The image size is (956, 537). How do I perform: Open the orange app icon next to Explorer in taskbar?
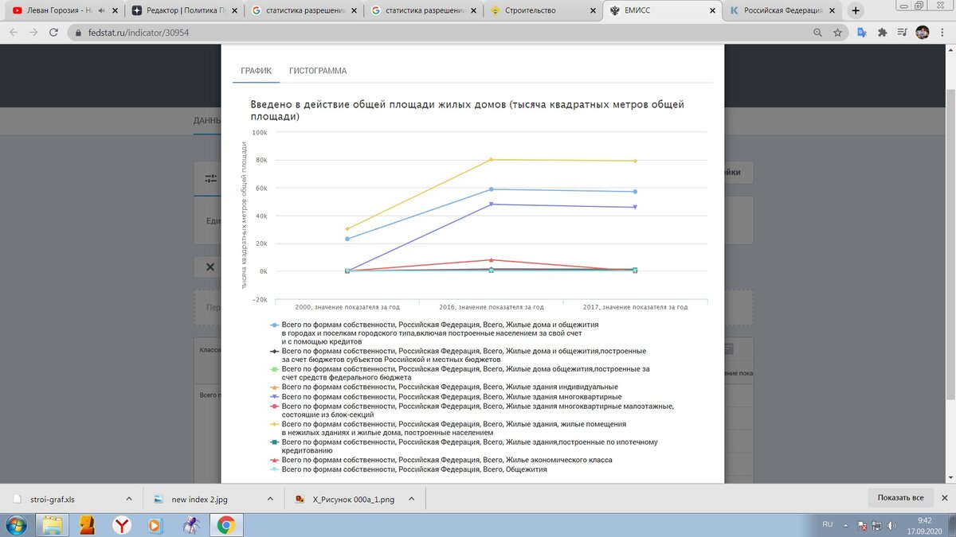87,525
